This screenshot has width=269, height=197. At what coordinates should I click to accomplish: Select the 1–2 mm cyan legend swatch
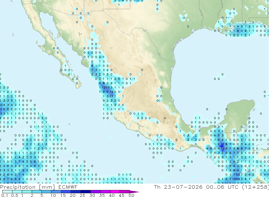[27, 192]
